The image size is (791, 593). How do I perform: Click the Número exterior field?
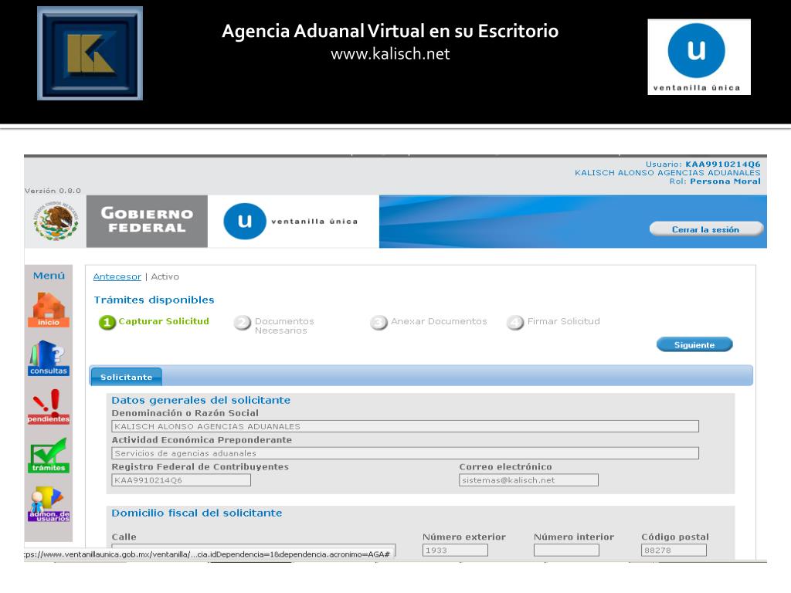click(x=455, y=550)
